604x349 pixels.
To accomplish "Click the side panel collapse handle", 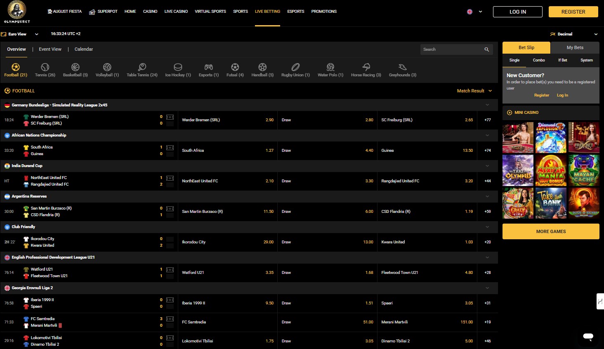I will 600,302.
